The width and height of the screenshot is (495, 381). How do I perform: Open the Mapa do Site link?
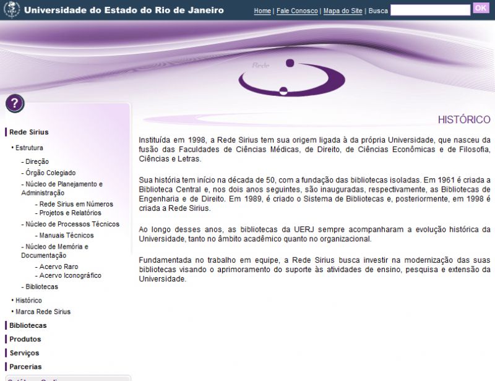point(343,11)
